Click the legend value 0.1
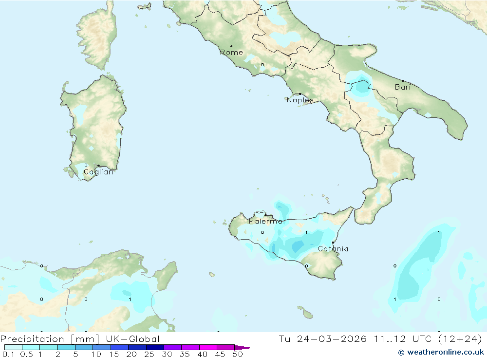The height and width of the screenshot is (357, 487). (x=8, y=354)
